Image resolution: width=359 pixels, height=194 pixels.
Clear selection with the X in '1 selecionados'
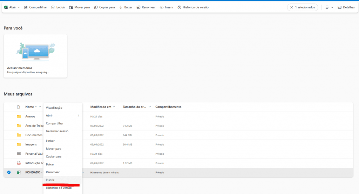pos(291,7)
